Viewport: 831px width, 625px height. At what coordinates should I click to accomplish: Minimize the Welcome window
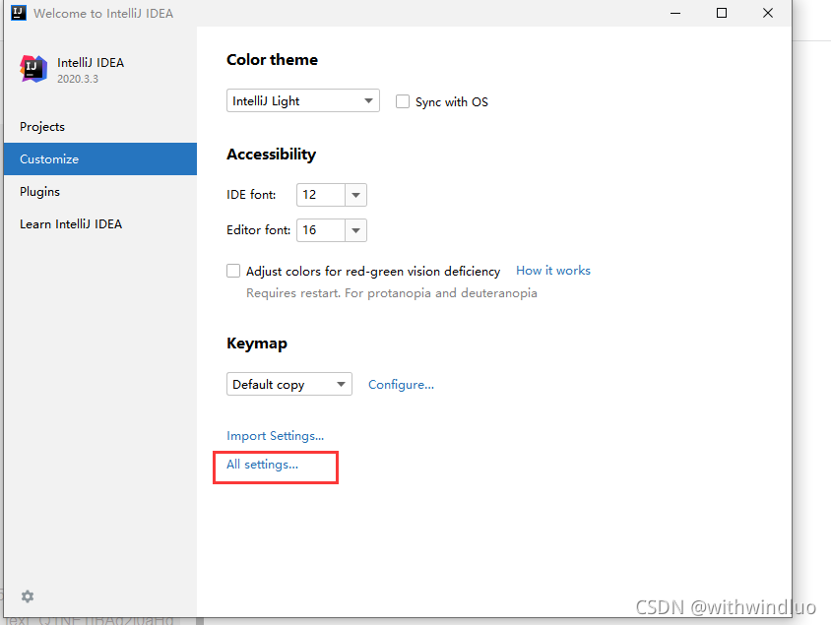coord(675,13)
